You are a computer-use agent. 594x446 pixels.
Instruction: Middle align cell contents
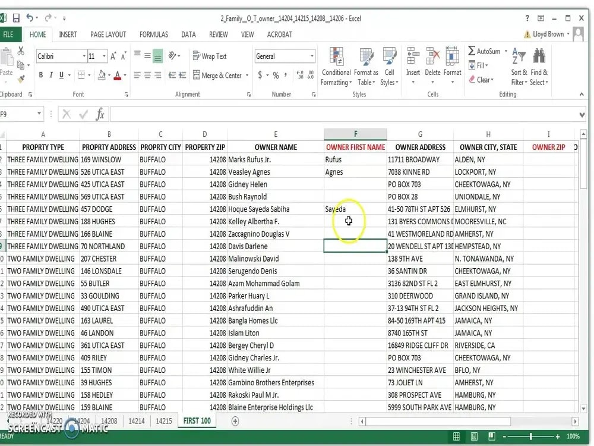[147, 56]
